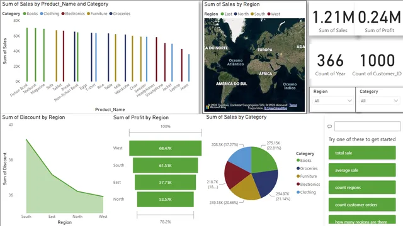The image size is (403, 226).
Task: Click EUROPA on the map
Action: [265, 50]
